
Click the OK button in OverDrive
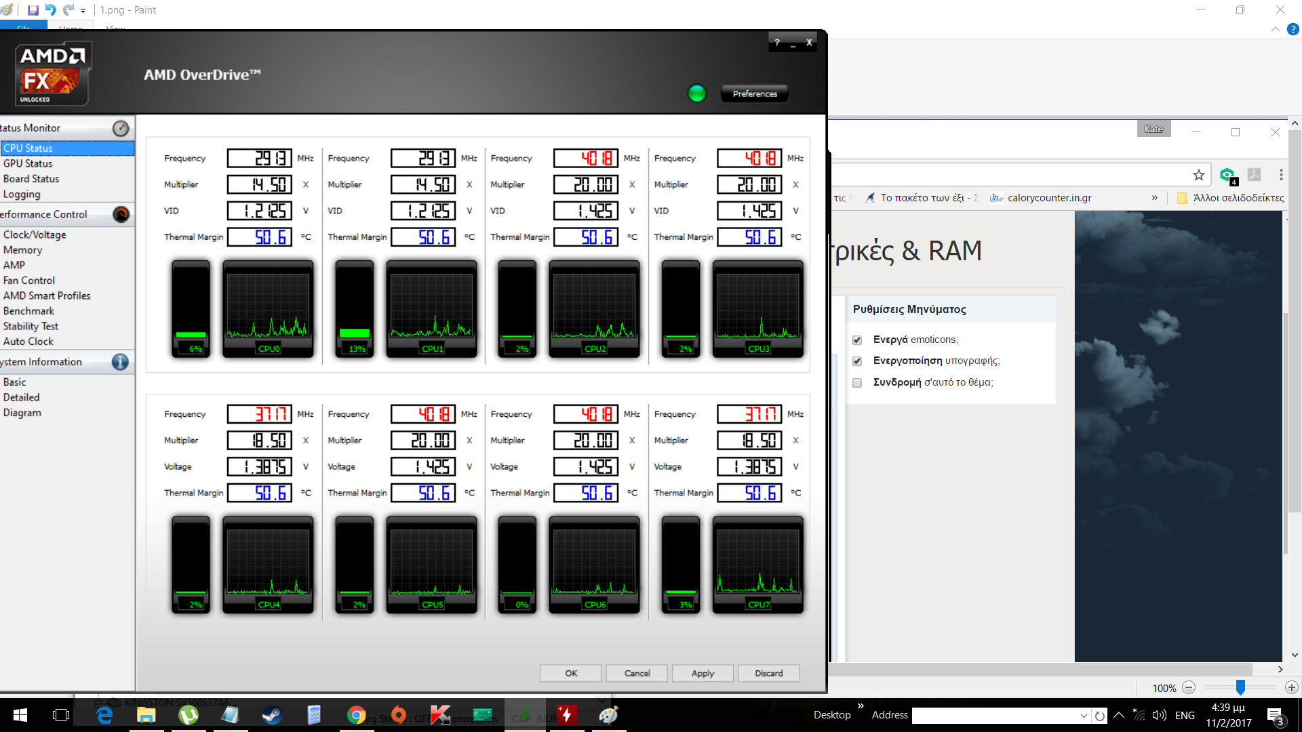571,673
